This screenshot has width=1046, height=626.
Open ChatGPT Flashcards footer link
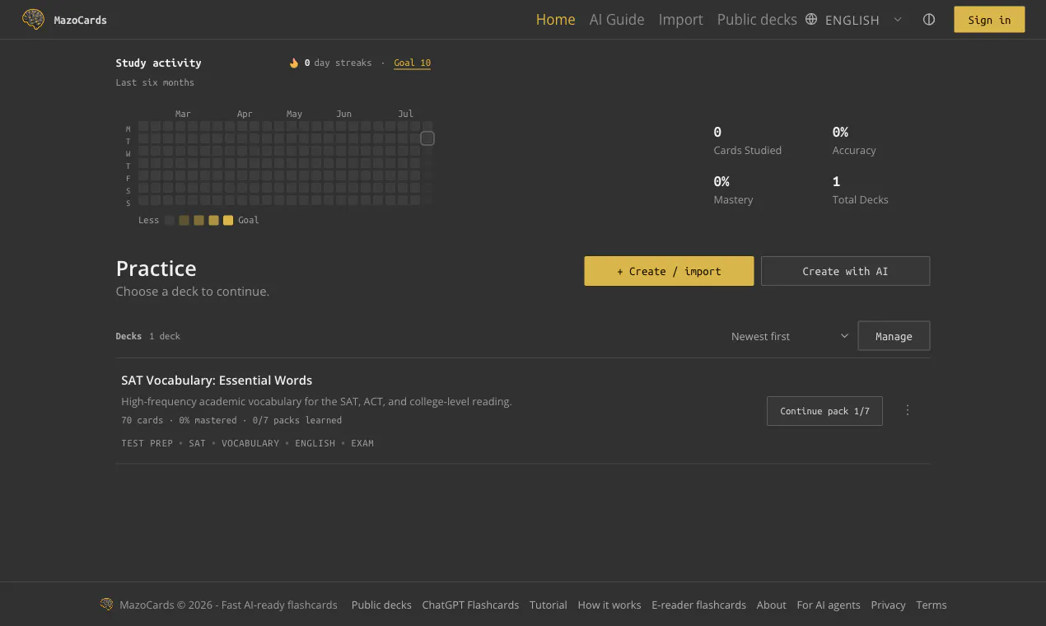[470, 605]
